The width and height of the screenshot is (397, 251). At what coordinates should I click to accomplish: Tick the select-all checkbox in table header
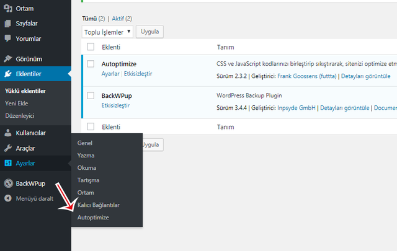(x=91, y=47)
